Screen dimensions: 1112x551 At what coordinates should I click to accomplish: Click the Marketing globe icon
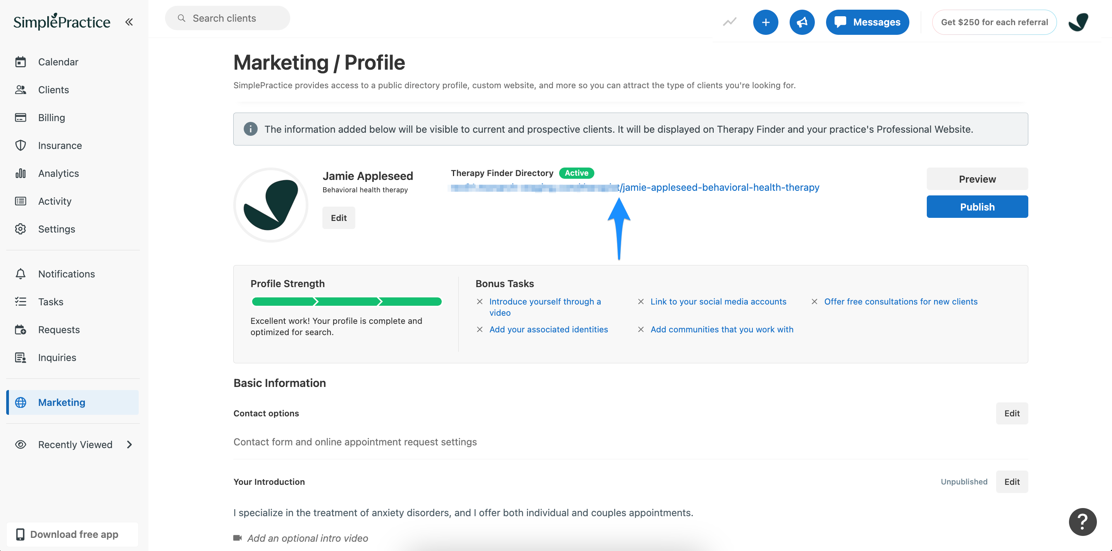[20, 402]
